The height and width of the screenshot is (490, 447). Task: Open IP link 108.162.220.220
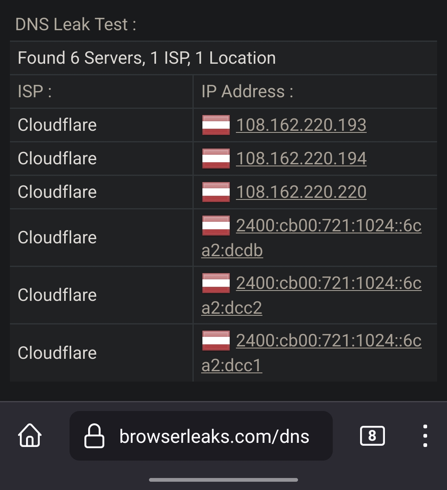[x=301, y=192]
